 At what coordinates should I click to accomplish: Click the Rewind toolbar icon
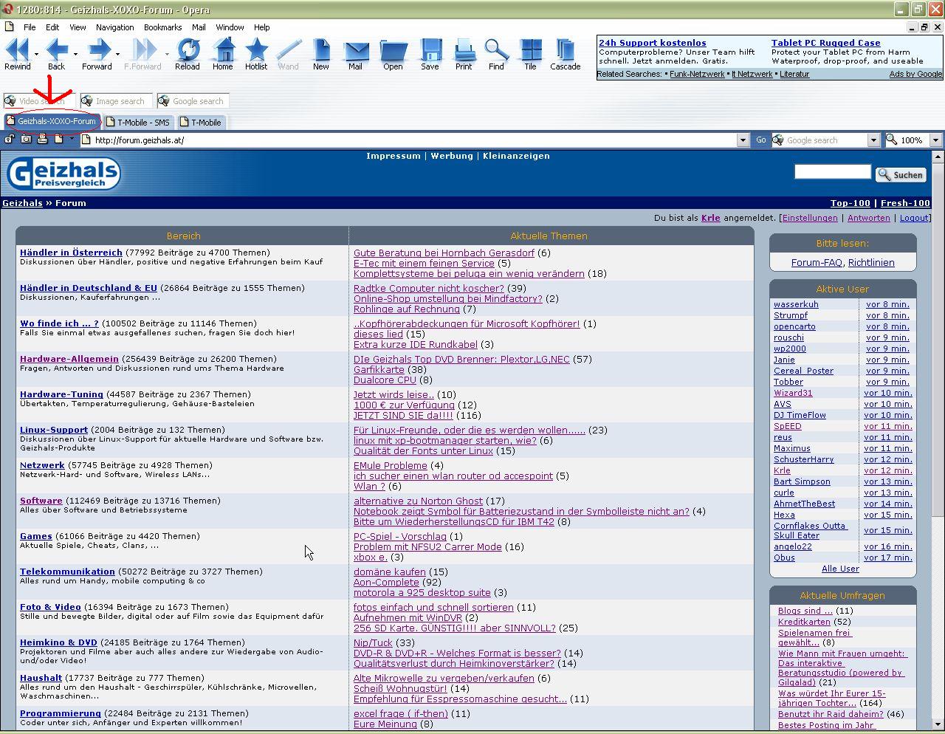click(x=17, y=50)
